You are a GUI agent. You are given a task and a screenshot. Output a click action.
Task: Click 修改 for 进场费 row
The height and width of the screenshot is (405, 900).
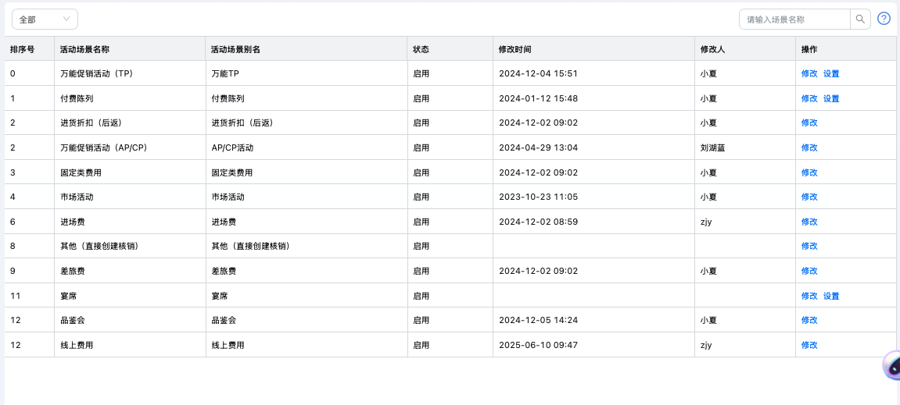coord(809,222)
